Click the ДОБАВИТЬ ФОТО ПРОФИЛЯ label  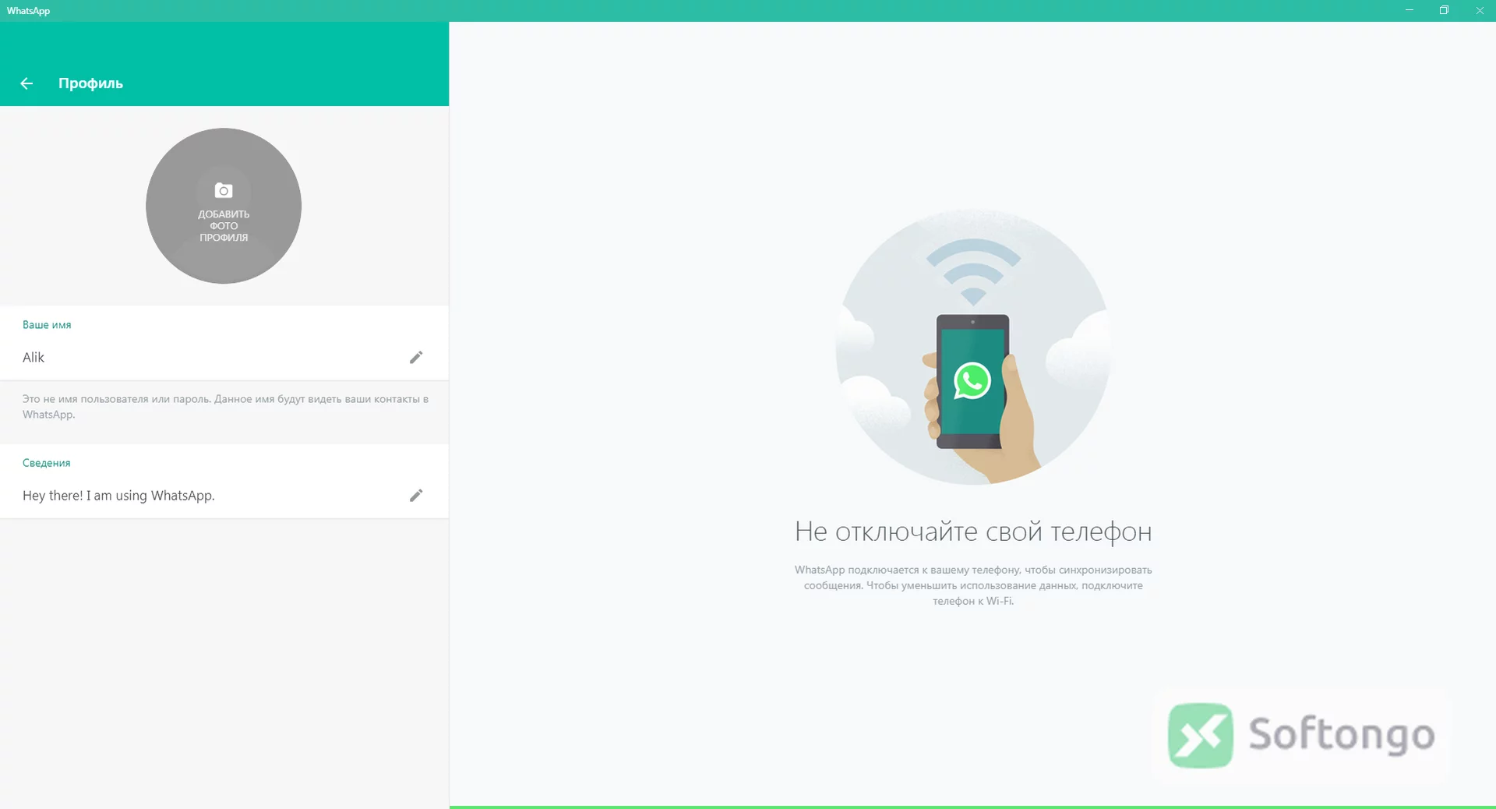click(x=224, y=226)
